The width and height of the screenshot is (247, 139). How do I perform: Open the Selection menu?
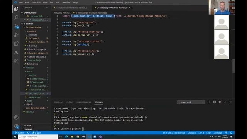36,3
